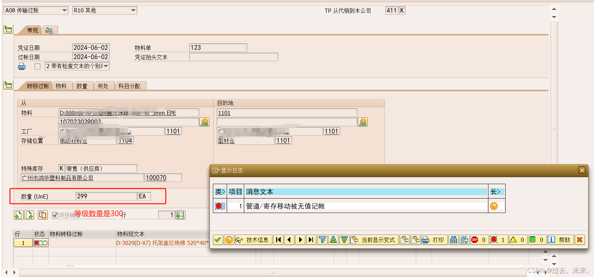Screen dimensions: 594x277
Task: Go to previous page in log toolbar
Action: click(x=289, y=240)
